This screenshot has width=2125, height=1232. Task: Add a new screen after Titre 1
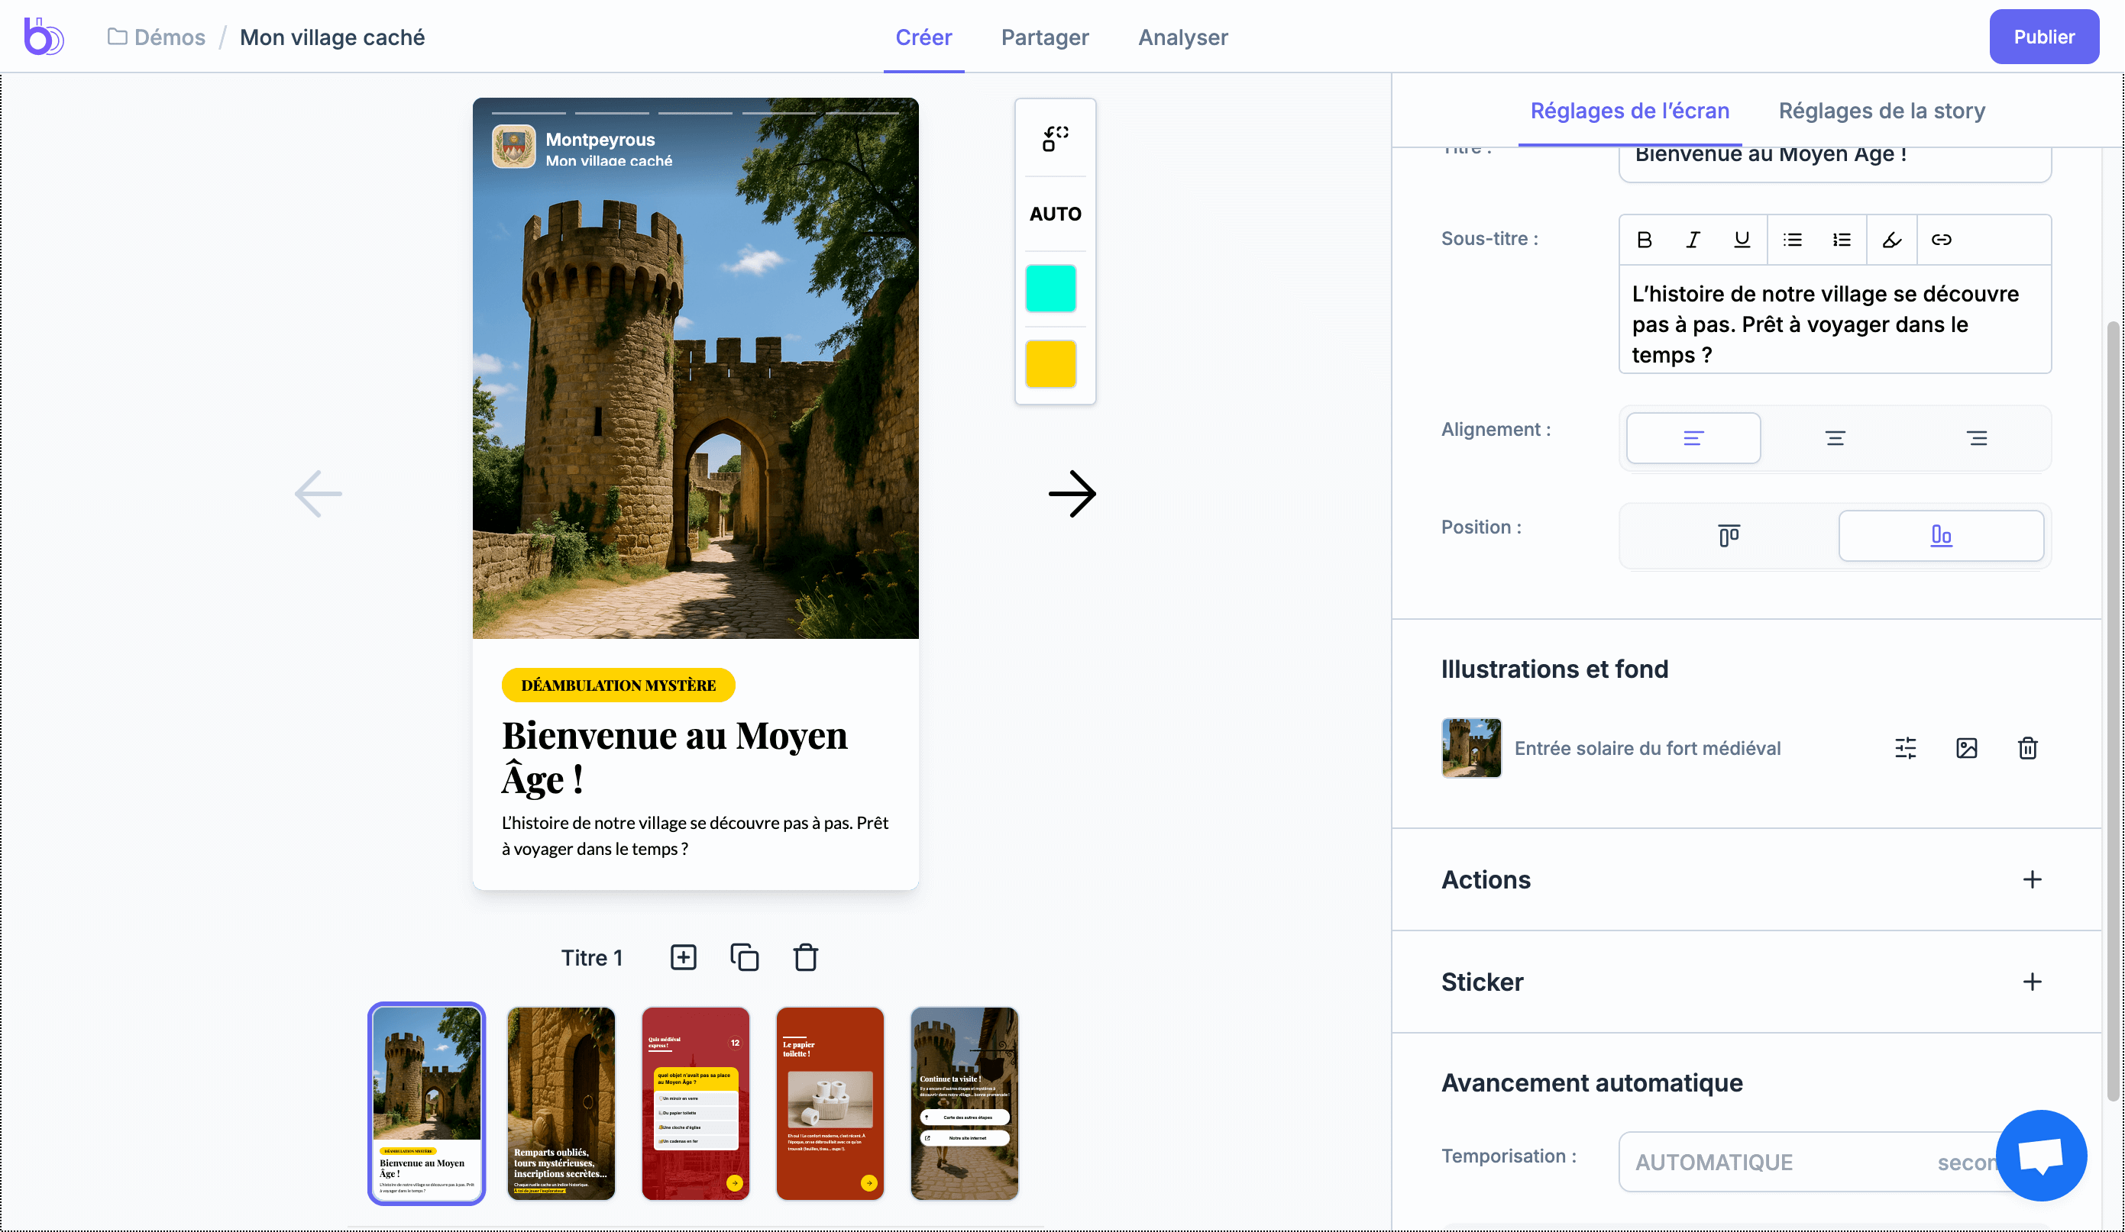(683, 957)
